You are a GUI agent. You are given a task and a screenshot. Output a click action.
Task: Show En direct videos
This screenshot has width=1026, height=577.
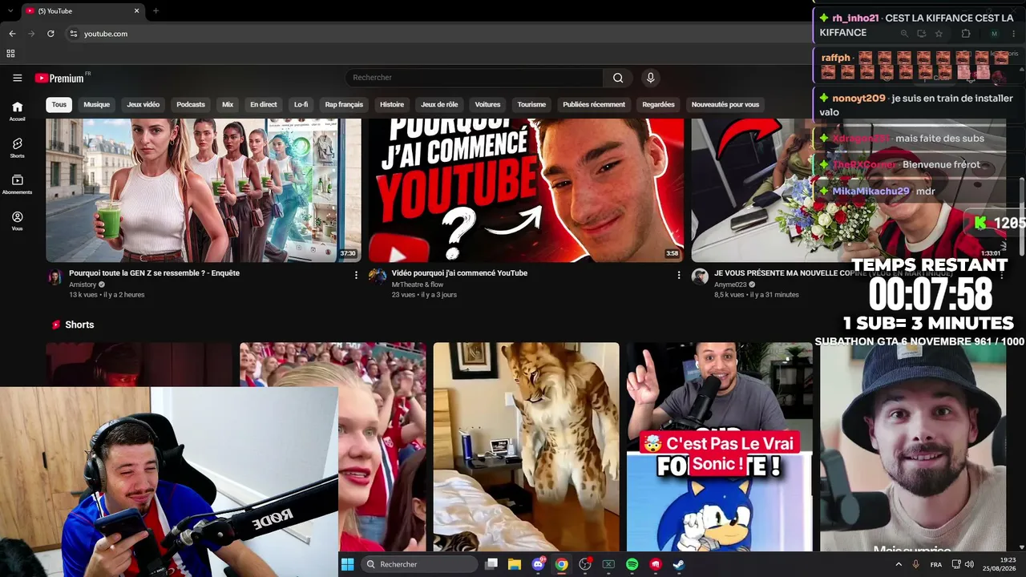pyautogui.click(x=264, y=104)
